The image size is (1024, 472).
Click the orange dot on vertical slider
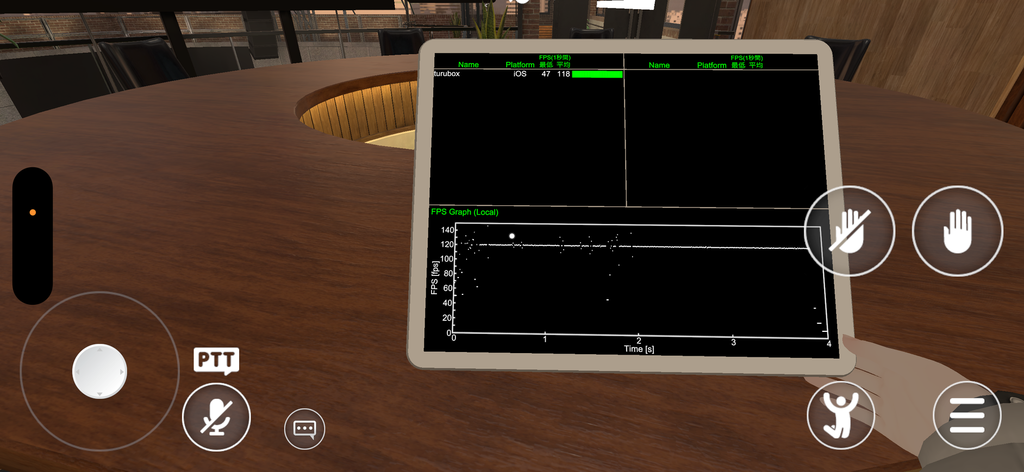[33, 212]
